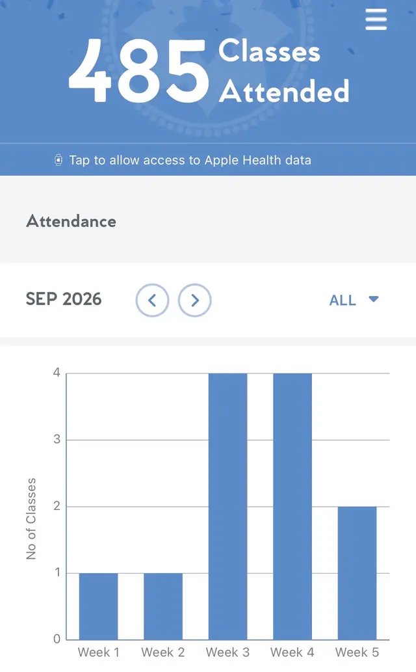
Task: Tap the Week 1 axis label
Action: 98,652
